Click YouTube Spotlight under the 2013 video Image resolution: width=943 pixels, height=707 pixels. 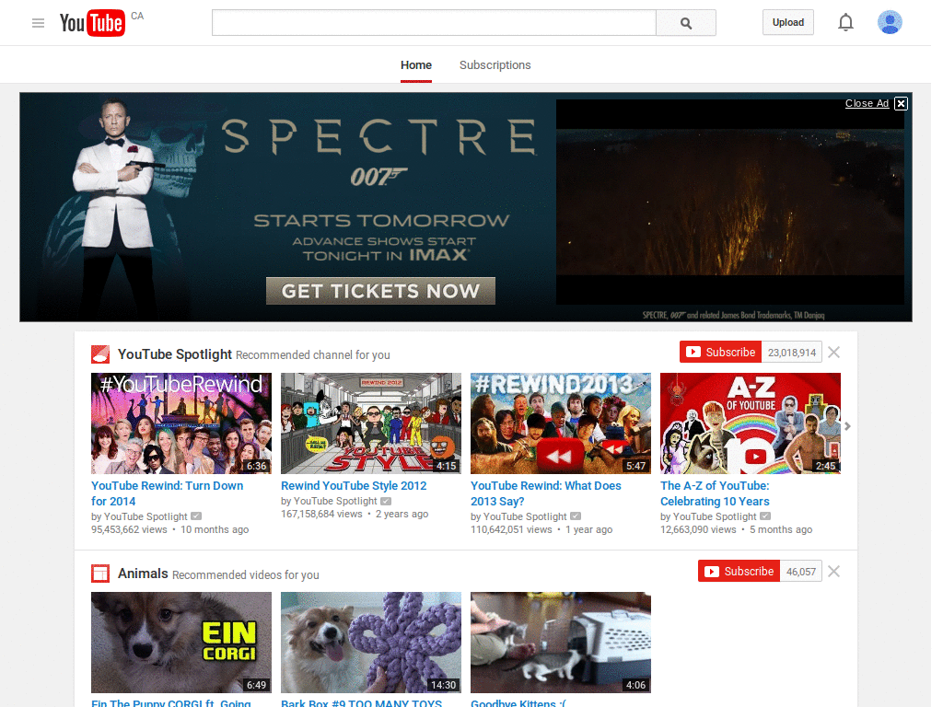pos(525,516)
